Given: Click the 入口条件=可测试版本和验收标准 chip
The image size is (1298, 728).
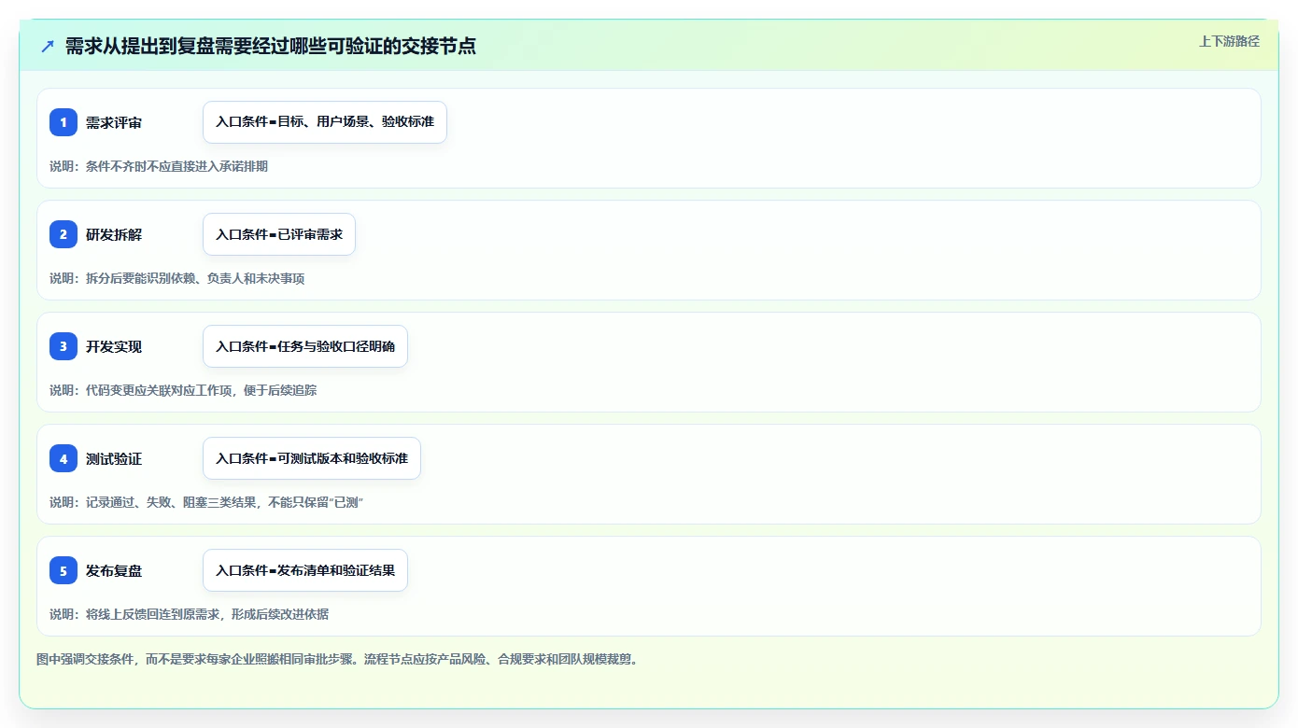Looking at the screenshot, I should pyautogui.click(x=312, y=458).
